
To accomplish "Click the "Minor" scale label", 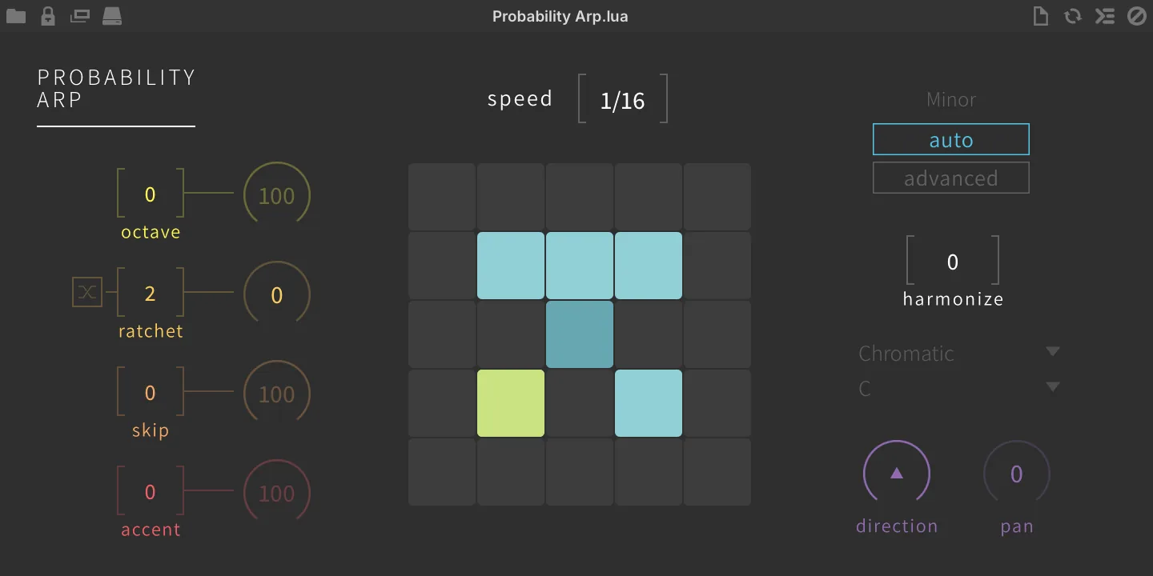I will (x=951, y=100).
